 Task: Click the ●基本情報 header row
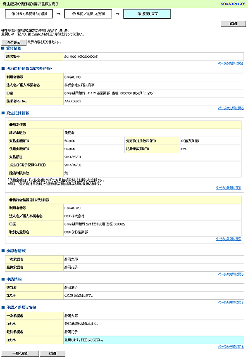point(124,125)
